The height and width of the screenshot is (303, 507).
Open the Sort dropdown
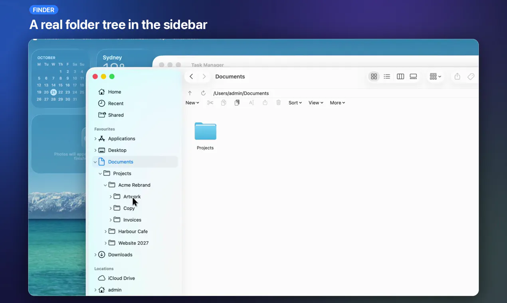(x=295, y=103)
